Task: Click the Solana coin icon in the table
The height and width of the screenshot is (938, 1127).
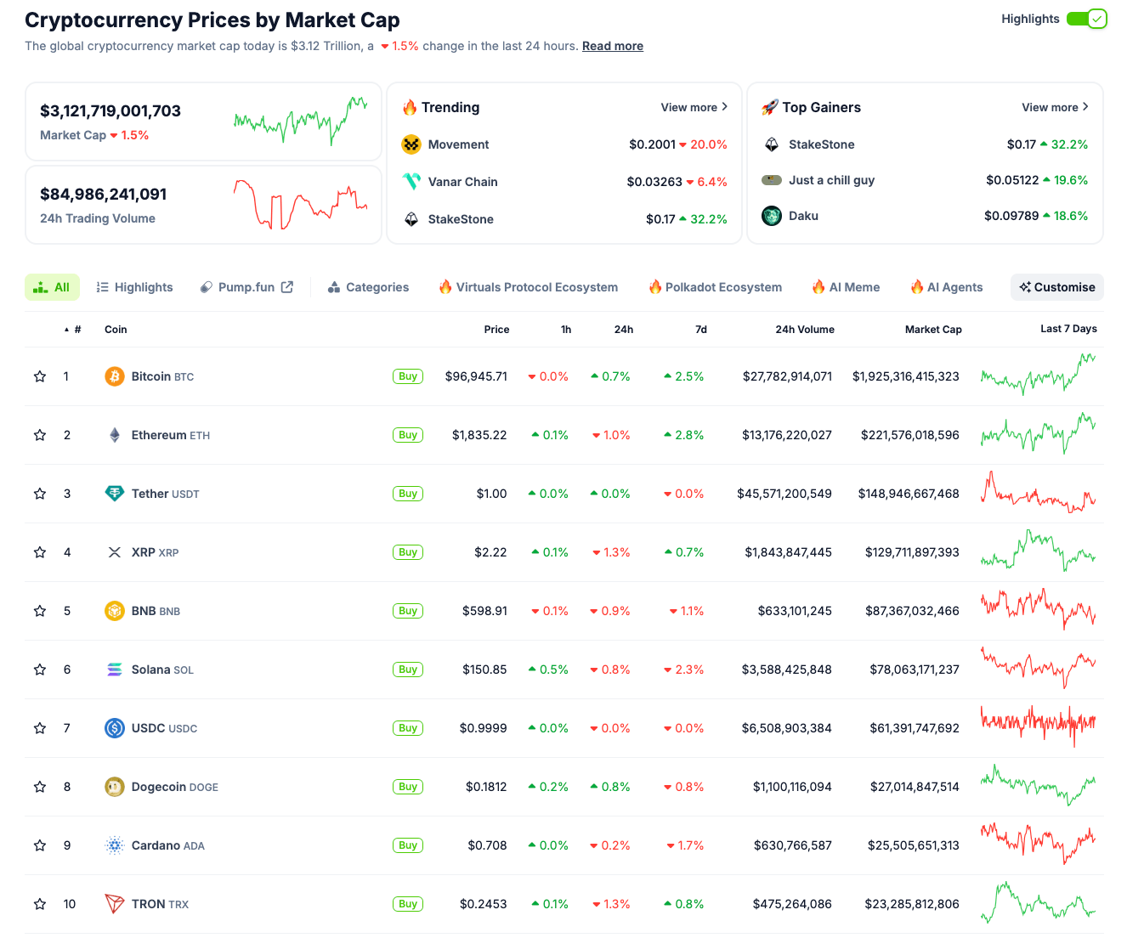Action: click(115, 670)
